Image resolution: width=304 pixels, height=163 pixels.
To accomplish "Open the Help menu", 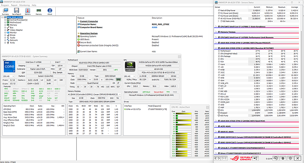I will point(34,5).
